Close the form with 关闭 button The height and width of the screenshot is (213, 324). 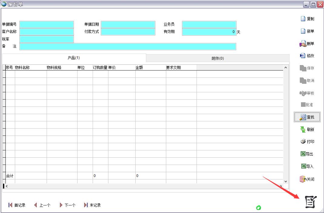(307, 179)
